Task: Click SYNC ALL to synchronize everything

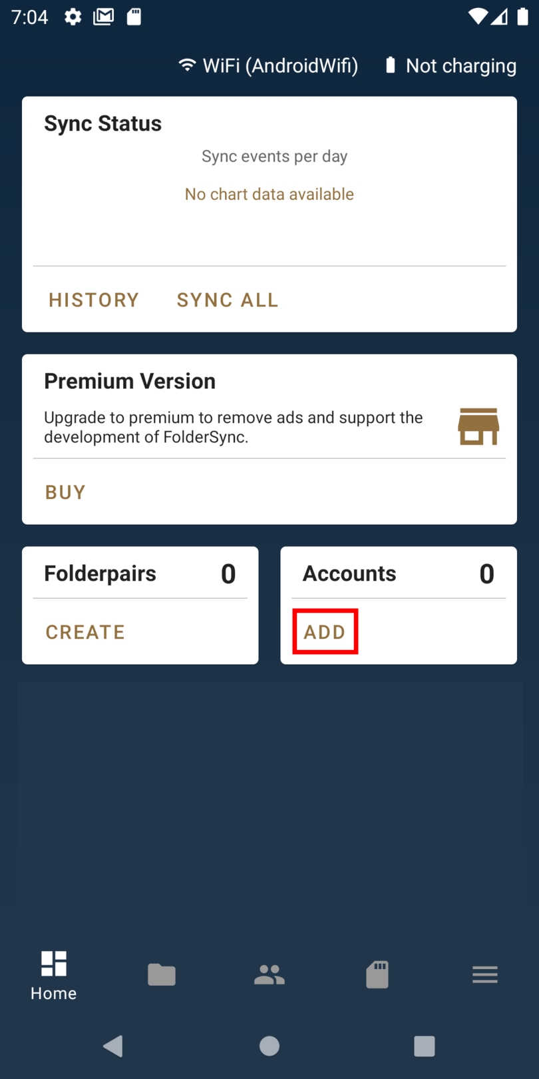Action: (x=227, y=300)
